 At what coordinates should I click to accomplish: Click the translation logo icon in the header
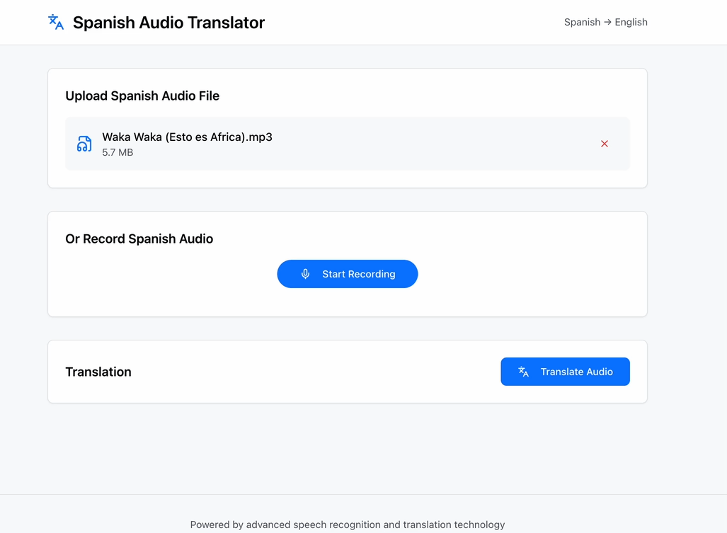(56, 22)
